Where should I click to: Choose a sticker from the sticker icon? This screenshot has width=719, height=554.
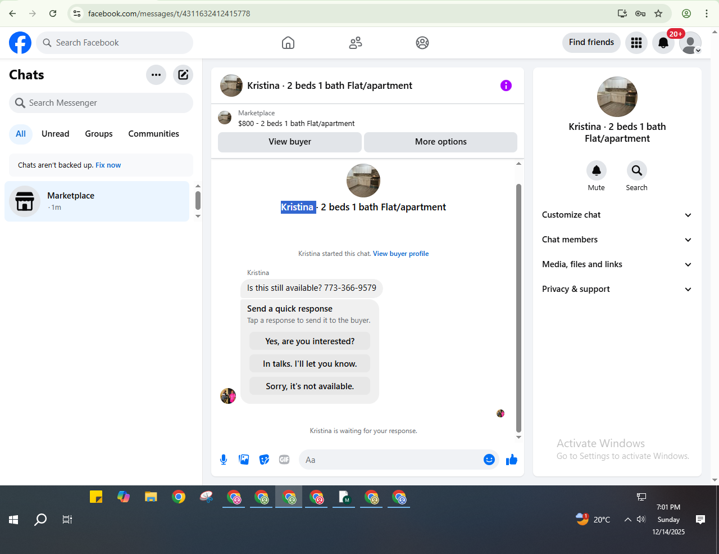[x=264, y=460]
